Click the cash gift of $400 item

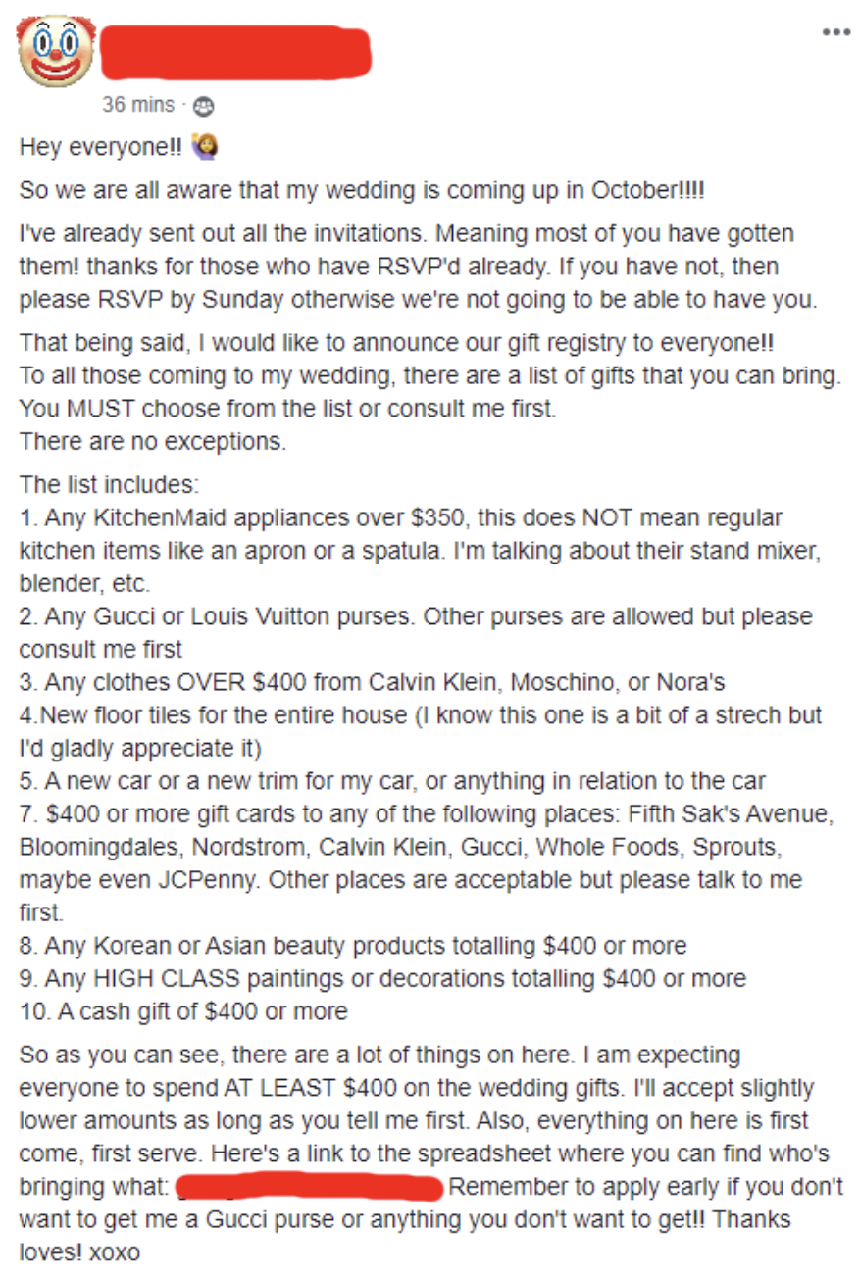[183, 1010]
